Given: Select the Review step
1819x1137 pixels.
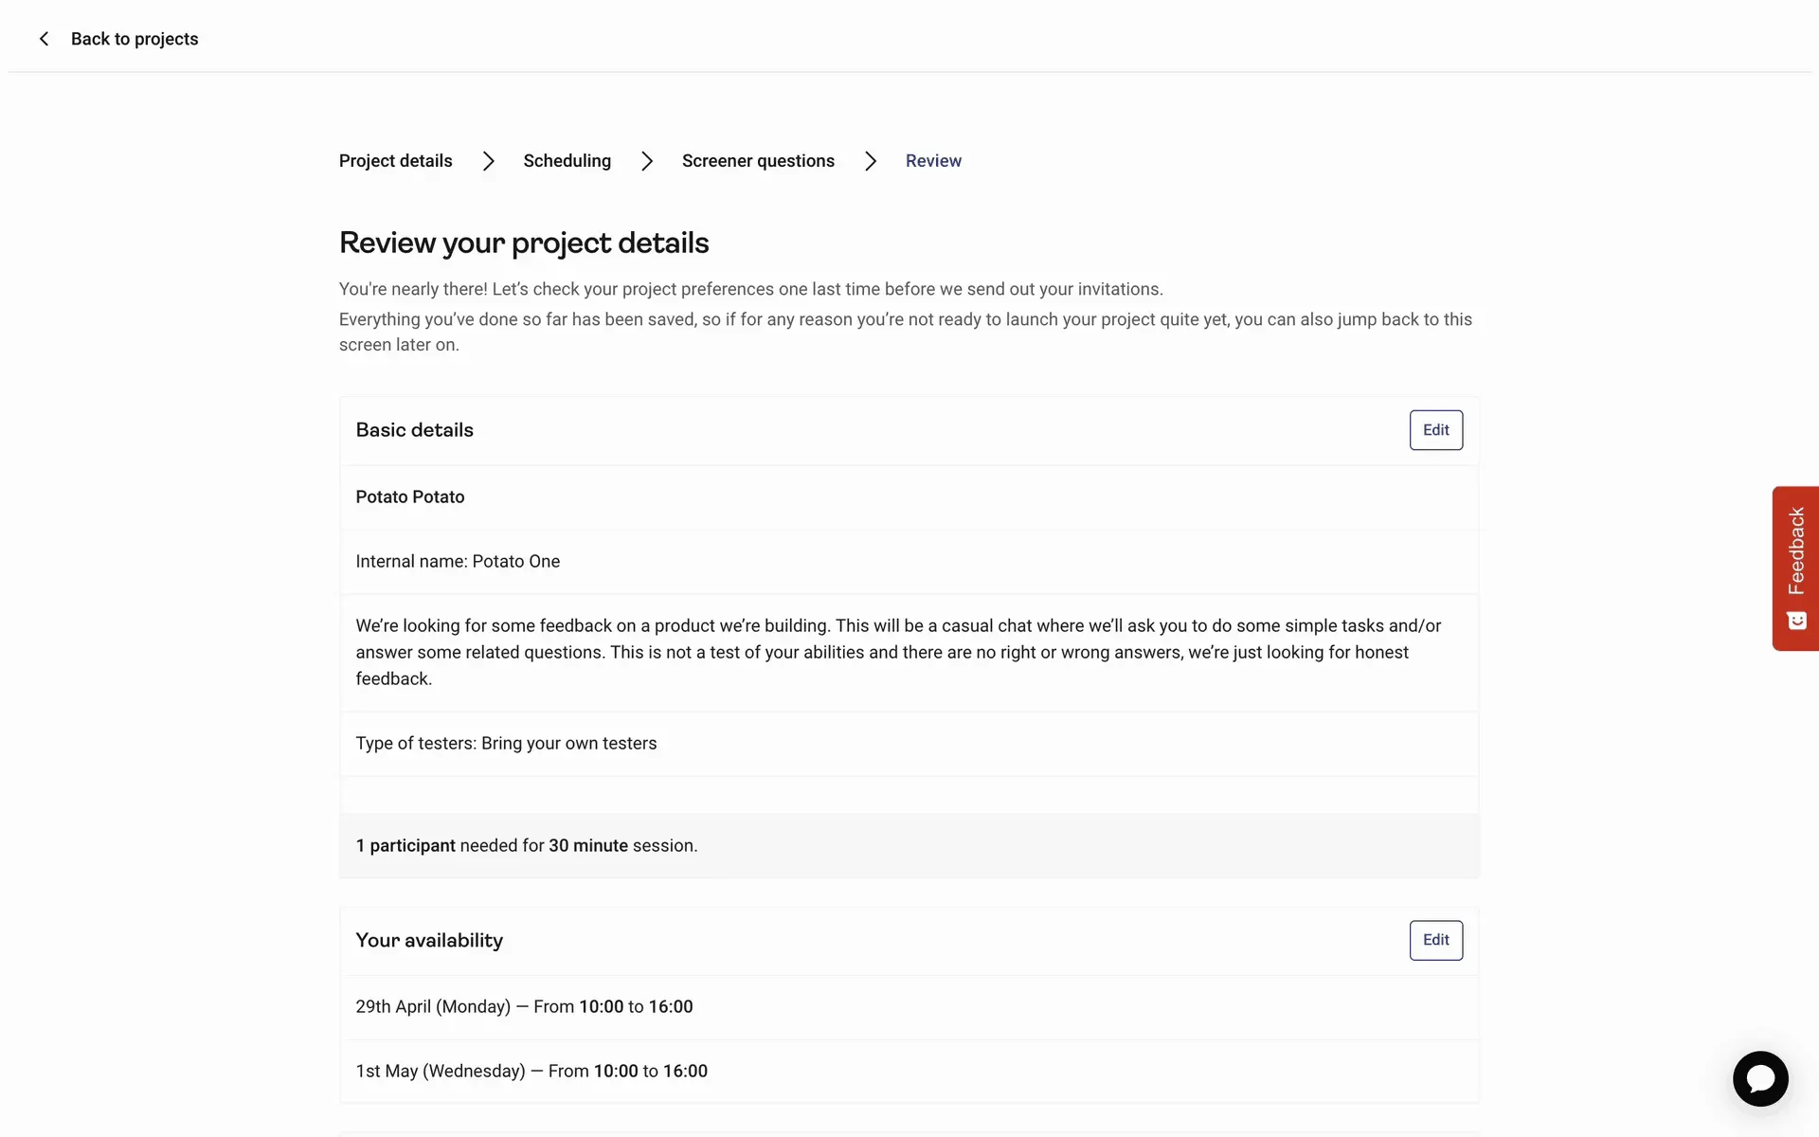Looking at the screenshot, I should click(x=933, y=161).
